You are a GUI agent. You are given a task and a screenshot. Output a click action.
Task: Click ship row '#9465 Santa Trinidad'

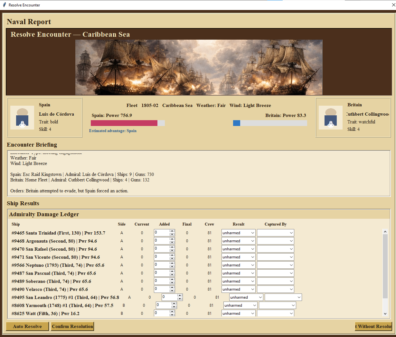[x=58, y=233]
